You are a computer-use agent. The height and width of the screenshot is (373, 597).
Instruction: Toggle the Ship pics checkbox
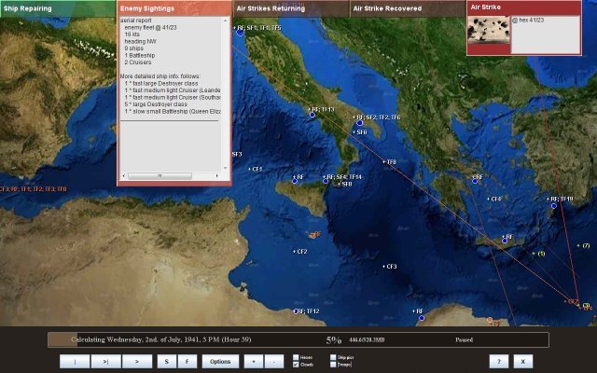pos(335,357)
